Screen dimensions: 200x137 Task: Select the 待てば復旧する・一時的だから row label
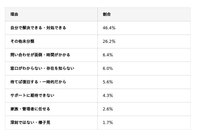pyautogui.click(x=38, y=82)
